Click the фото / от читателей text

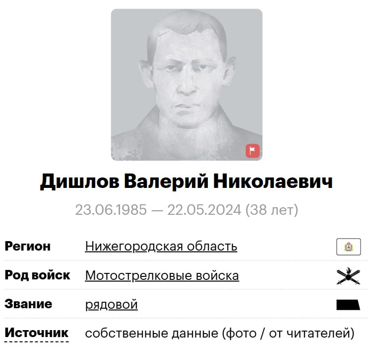[288, 334]
